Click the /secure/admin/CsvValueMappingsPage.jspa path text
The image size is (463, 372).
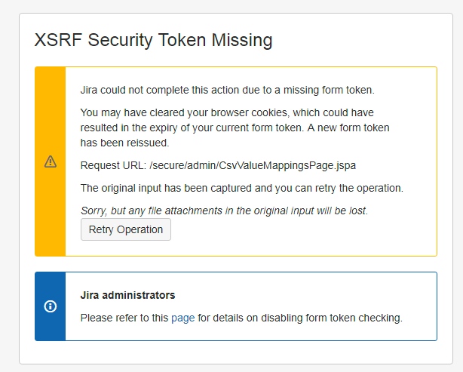click(253, 165)
